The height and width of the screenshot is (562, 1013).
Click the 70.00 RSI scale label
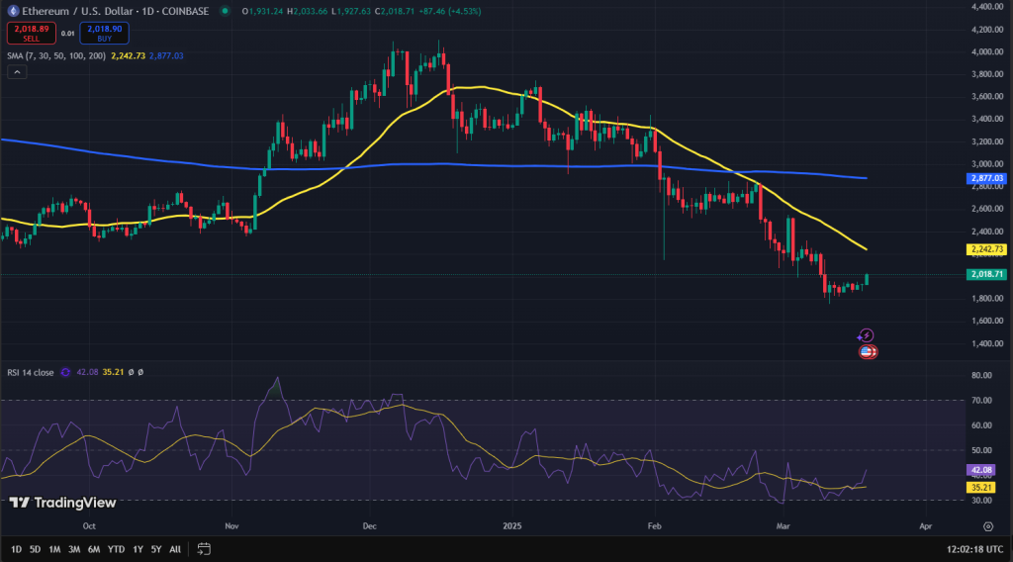click(981, 401)
